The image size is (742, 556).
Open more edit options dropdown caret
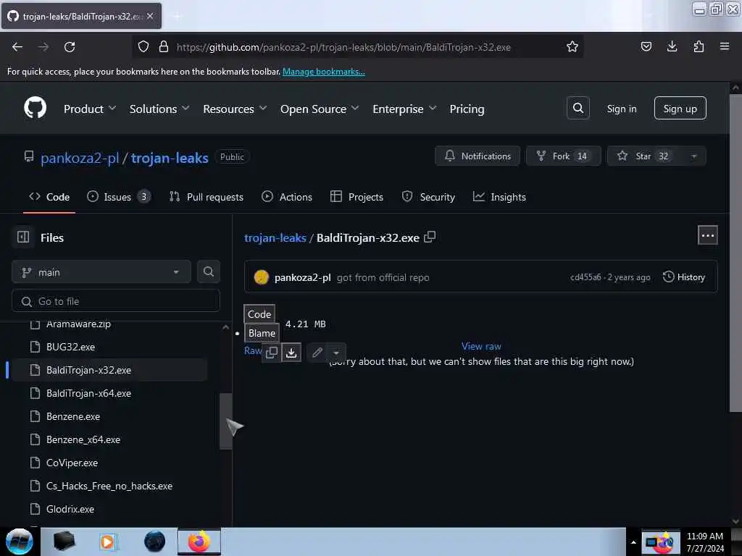tap(336, 353)
